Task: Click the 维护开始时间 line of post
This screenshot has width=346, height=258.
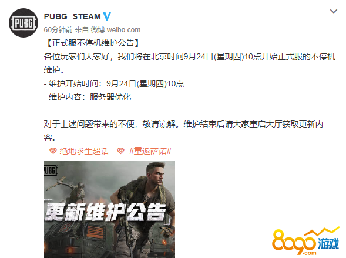Action: pos(114,83)
